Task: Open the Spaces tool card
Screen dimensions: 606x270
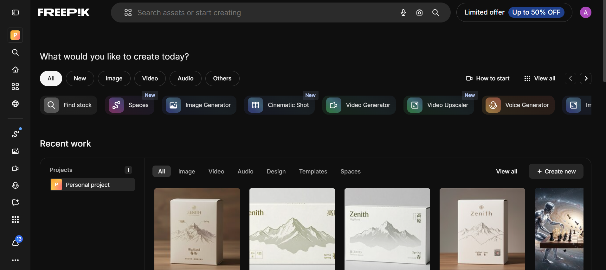Action: [x=130, y=105]
